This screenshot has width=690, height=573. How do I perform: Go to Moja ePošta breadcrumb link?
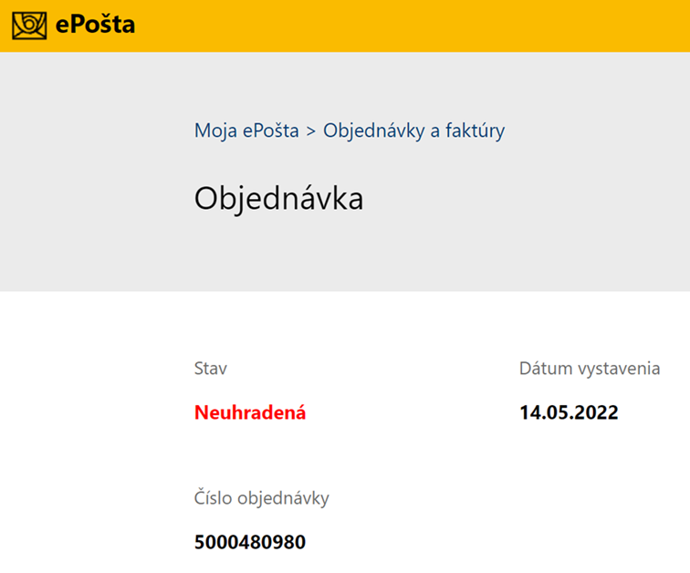click(246, 131)
